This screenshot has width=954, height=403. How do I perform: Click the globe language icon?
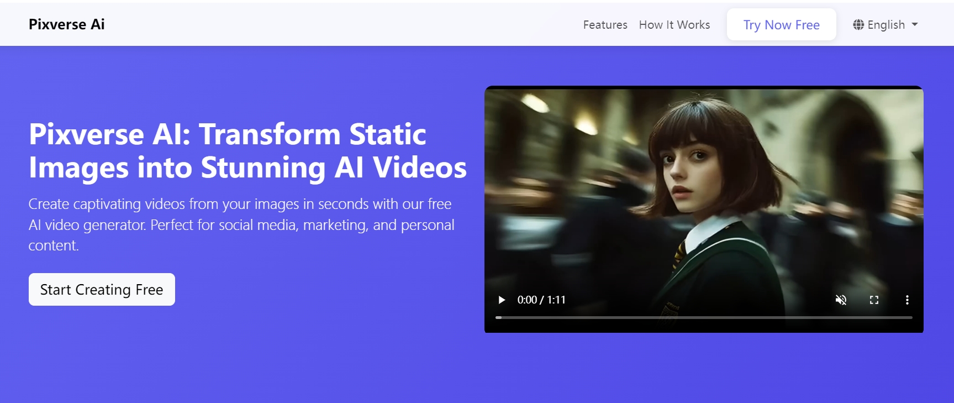click(858, 24)
